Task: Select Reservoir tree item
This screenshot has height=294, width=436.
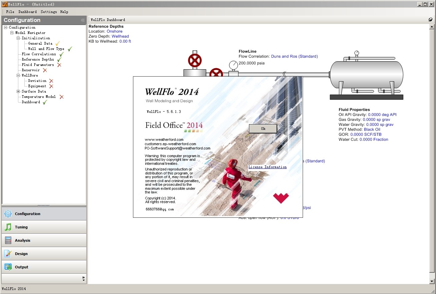Action: (31, 70)
